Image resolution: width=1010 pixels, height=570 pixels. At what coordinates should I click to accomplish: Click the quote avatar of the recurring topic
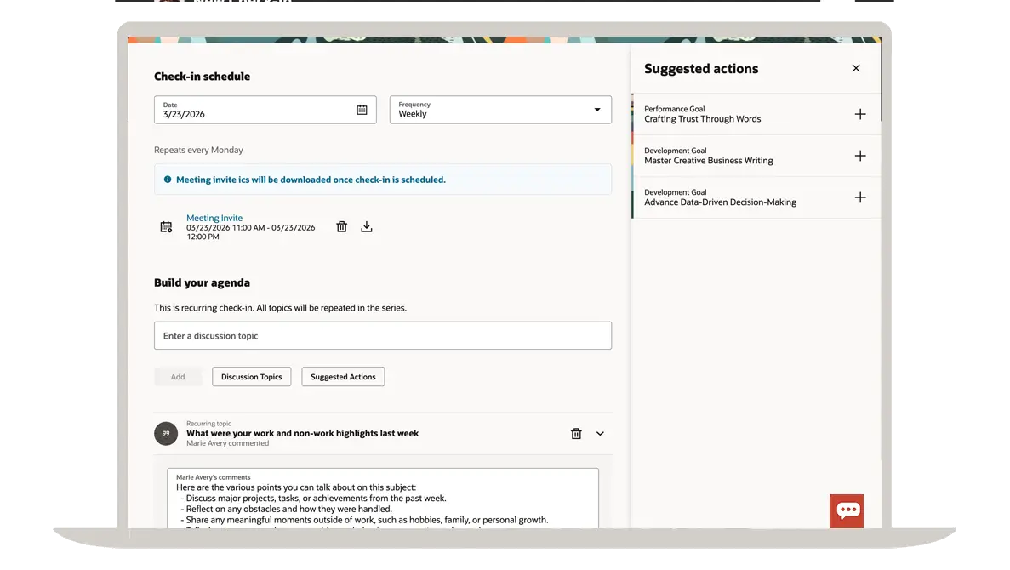pyautogui.click(x=166, y=433)
